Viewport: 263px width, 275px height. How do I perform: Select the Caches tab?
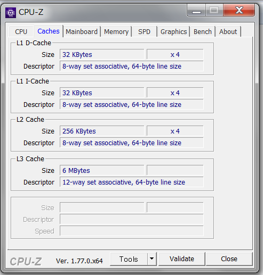tap(49, 31)
